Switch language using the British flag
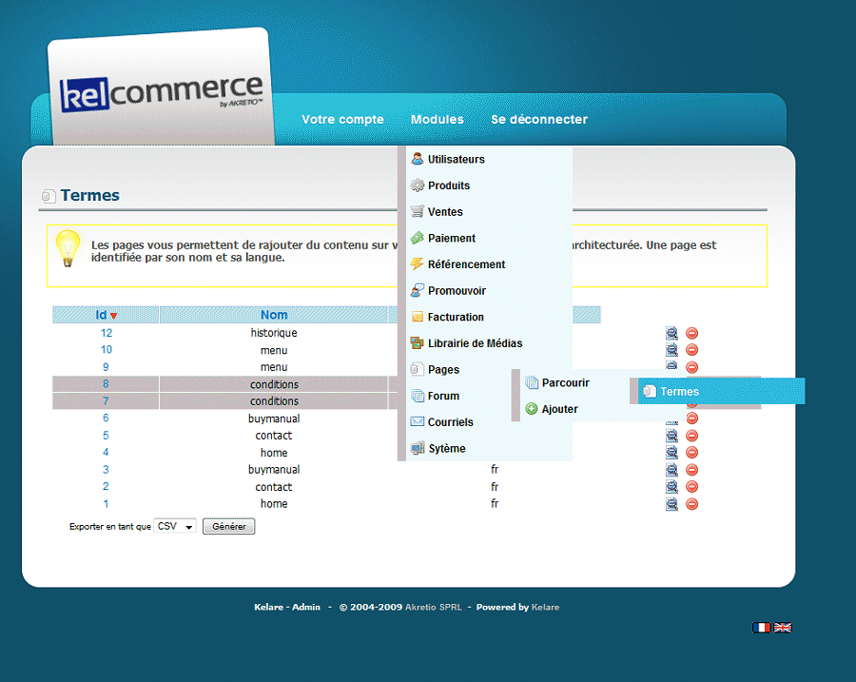The height and width of the screenshot is (682, 856). pos(783,628)
